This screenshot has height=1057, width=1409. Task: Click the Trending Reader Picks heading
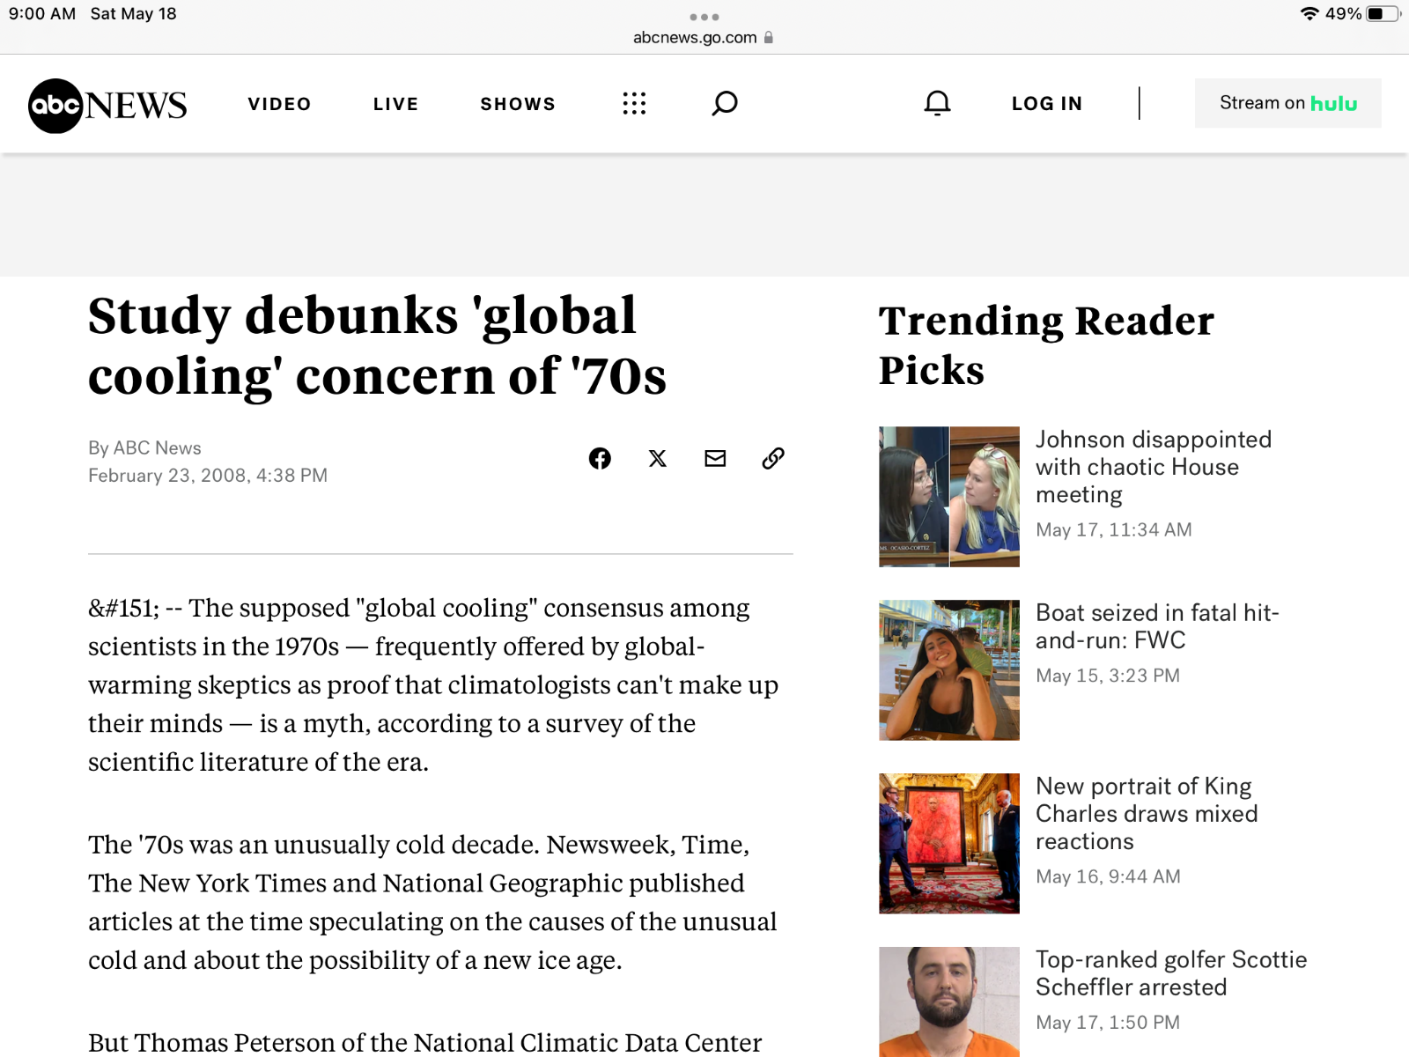coord(1046,345)
